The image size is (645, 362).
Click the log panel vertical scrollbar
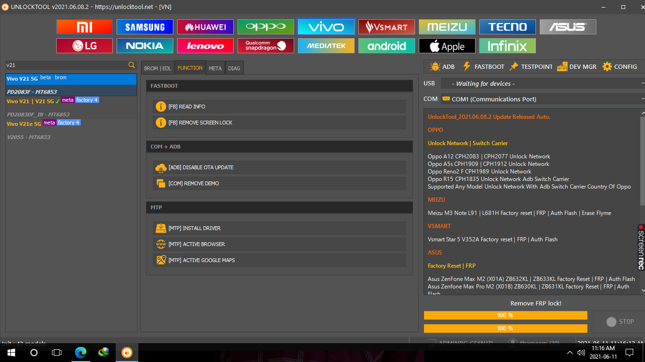(643, 160)
